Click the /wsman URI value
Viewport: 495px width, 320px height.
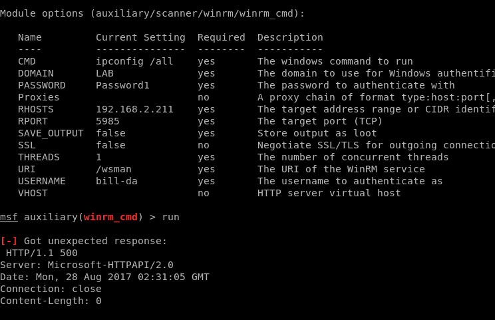(114, 170)
